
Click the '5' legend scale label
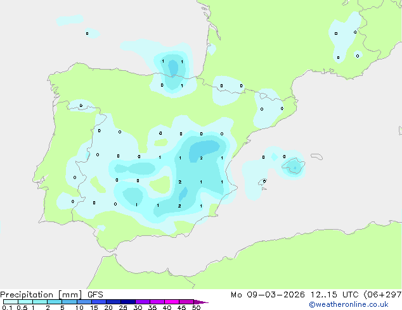(62, 307)
